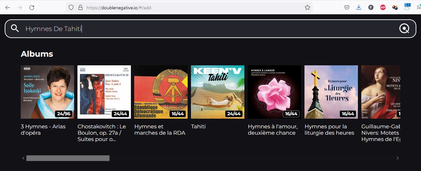Image resolution: width=421 pixels, height=171 pixels.
Task: Open the 3 Hymnes Soile Isokoski cover
Action: 47,92
